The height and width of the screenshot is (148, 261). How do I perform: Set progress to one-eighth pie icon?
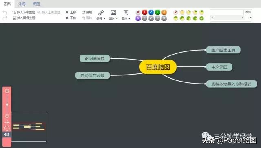pyautogui.click(x=188, y=12)
